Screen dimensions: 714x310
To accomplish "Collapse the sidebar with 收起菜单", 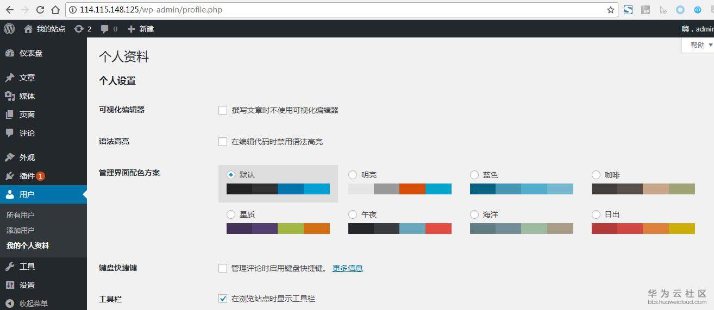I will 43,303.
